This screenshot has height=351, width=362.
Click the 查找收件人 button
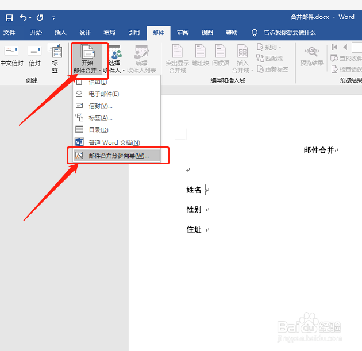pos(346,59)
